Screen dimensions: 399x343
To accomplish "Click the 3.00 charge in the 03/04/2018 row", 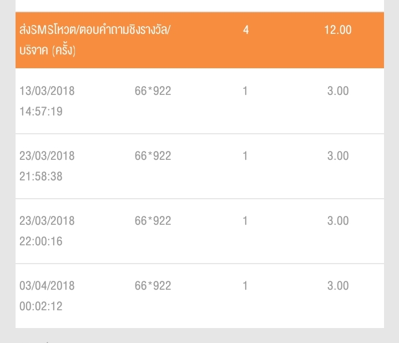I will tap(338, 286).
